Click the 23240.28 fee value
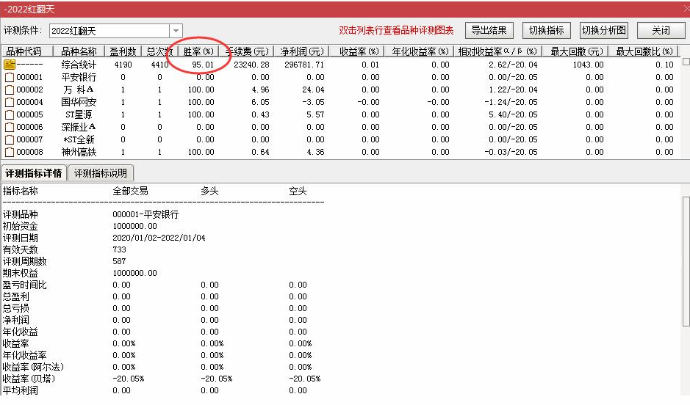The width and height of the screenshot is (690, 405). 251,65
